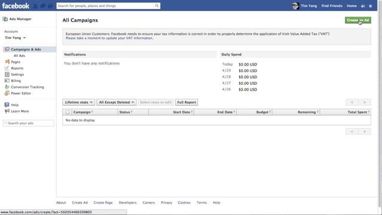Screen dimensions: 382x215
Task: Open Privacy footer link
Action: tap(167, 202)
